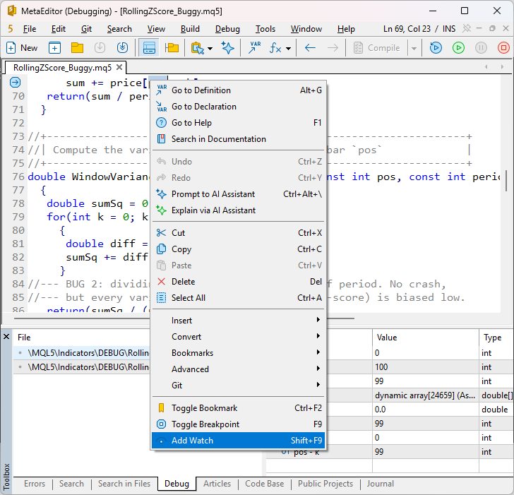Open the yellow Open folder icon
Image resolution: width=514 pixels, height=495 pixels.
(77, 48)
